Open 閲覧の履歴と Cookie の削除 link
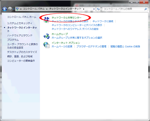This screenshot has width=150, height=121. point(125,46)
